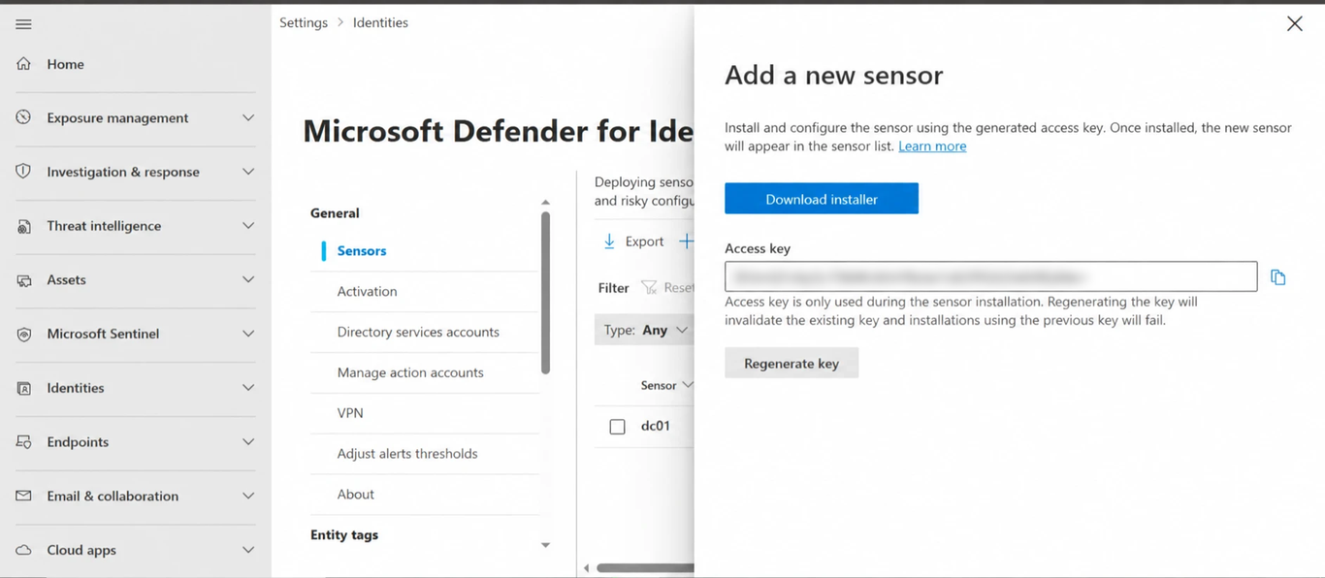The height and width of the screenshot is (578, 1325).
Task: Open the Type: Any filter dropdown
Action: [x=644, y=330]
